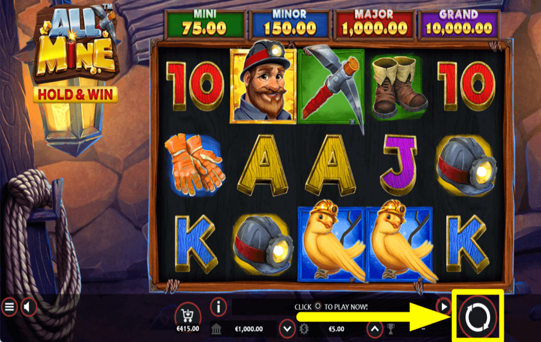Select the MAJOR 1,000.00 jackpot panel
The width and height of the screenshot is (541, 342).
(374, 25)
